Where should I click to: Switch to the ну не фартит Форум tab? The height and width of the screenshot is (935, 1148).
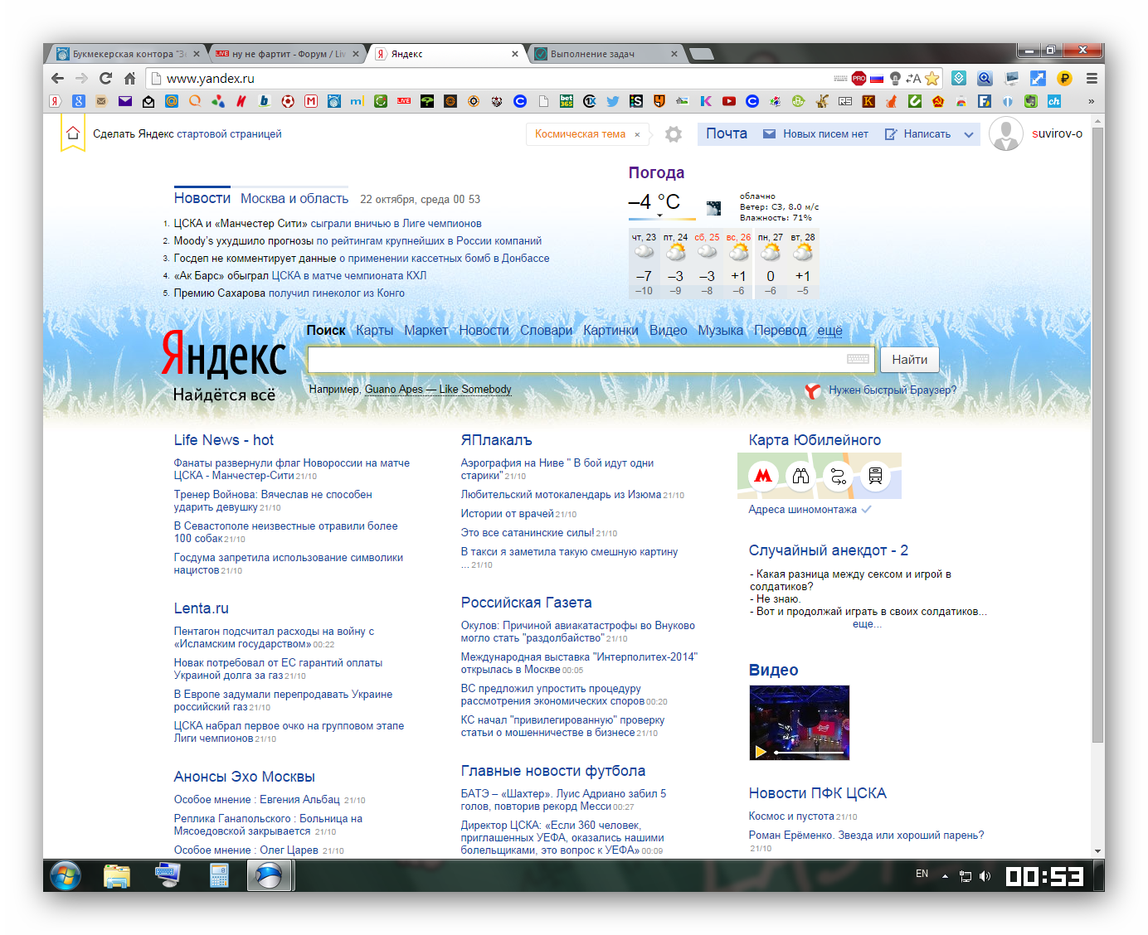287,54
